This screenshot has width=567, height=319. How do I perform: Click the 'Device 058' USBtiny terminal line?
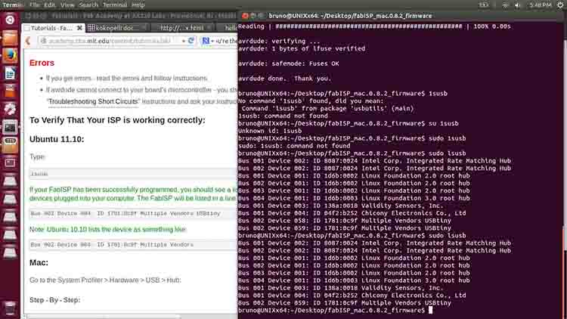click(x=345, y=221)
